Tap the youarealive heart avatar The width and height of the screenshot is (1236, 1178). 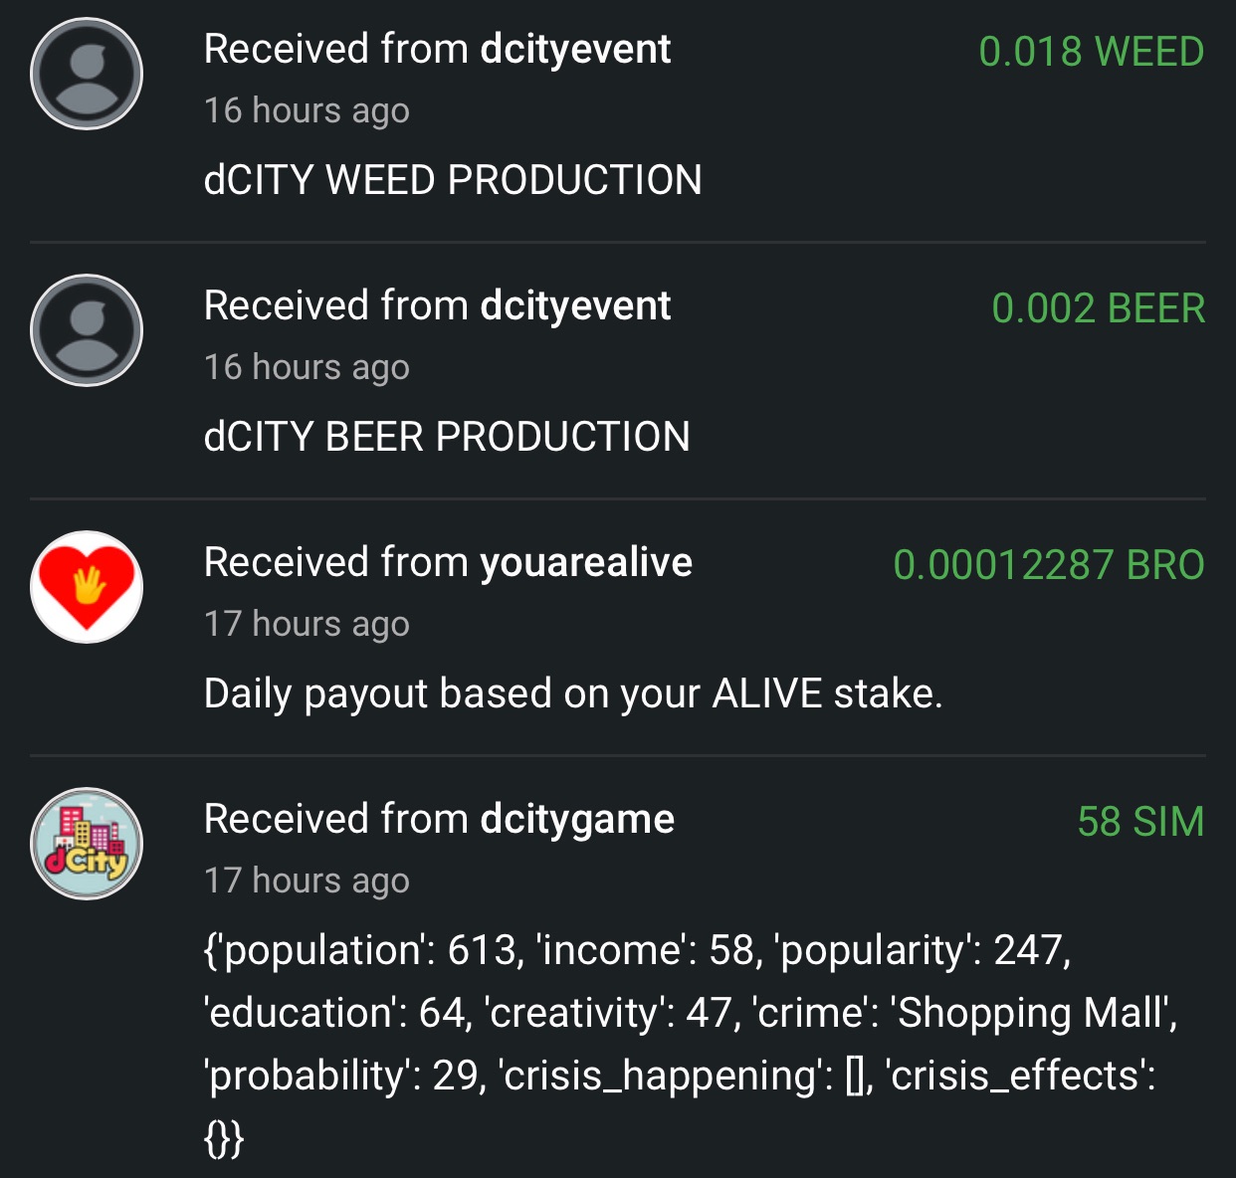(87, 587)
